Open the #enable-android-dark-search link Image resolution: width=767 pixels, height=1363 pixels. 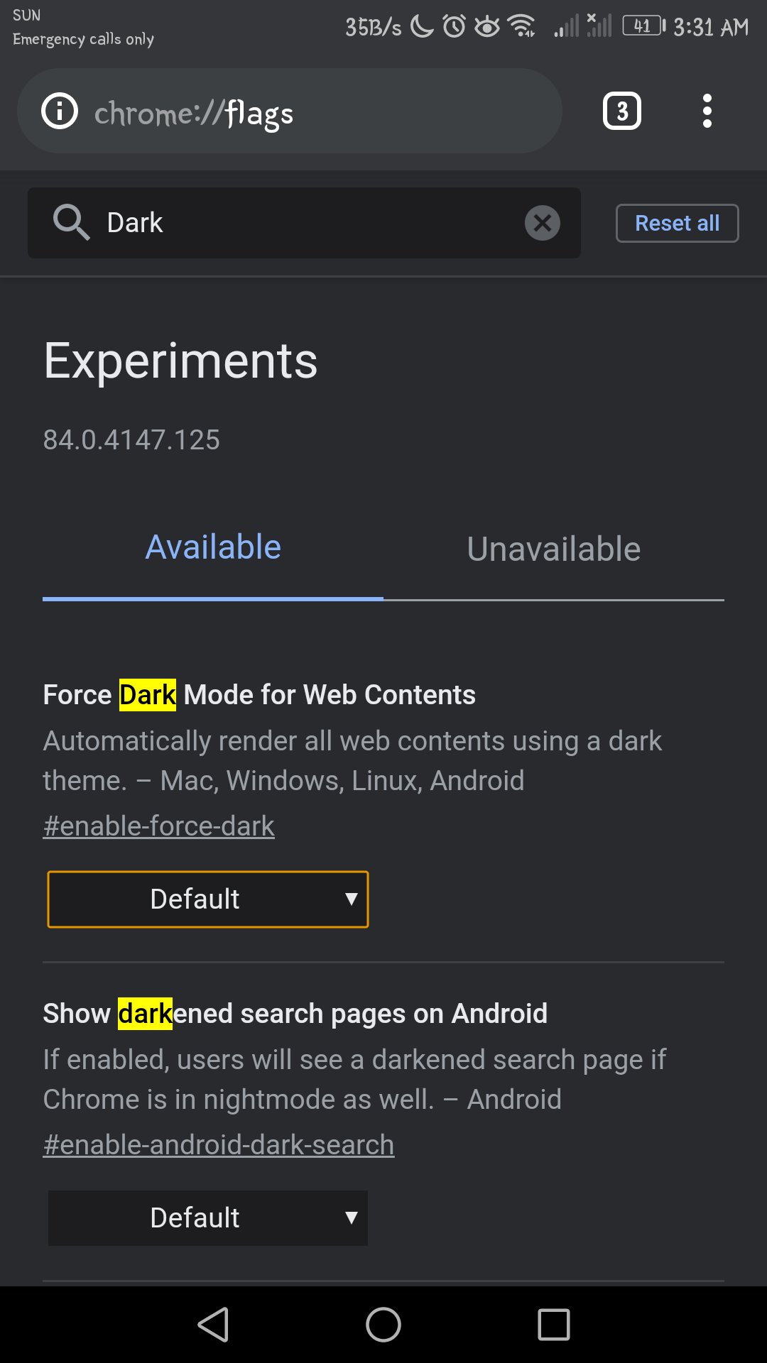coord(219,1145)
